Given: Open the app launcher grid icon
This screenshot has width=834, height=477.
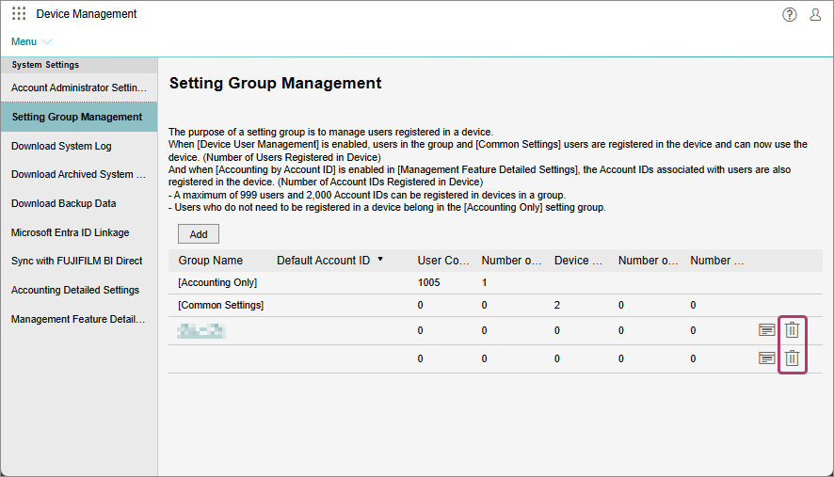Looking at the screenshot, I should coord(19,14).
